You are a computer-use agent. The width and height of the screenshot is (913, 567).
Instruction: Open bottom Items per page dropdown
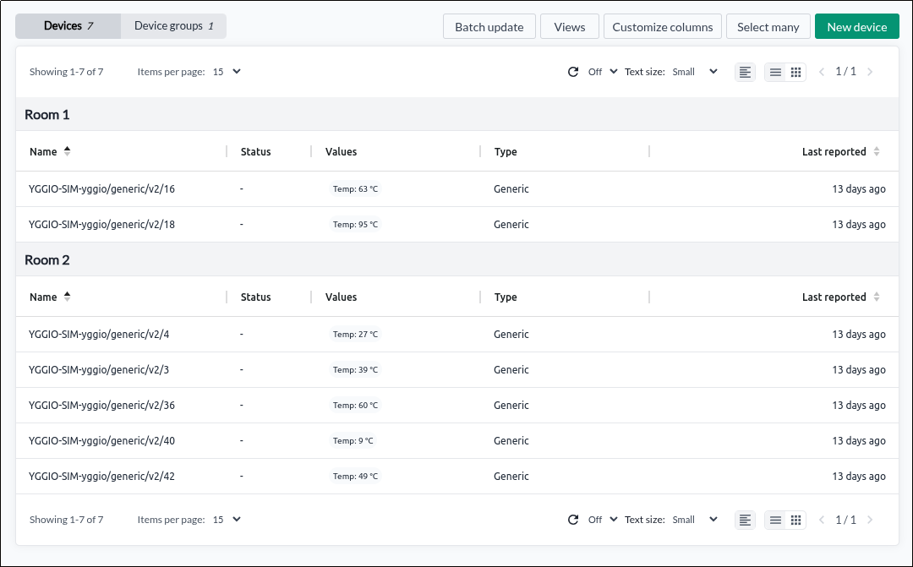(x=227, y=520)
